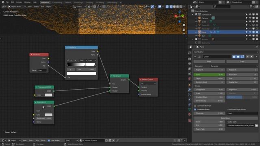Open the Render menu
The image size is (260, 146).
[x=19, y=2]
